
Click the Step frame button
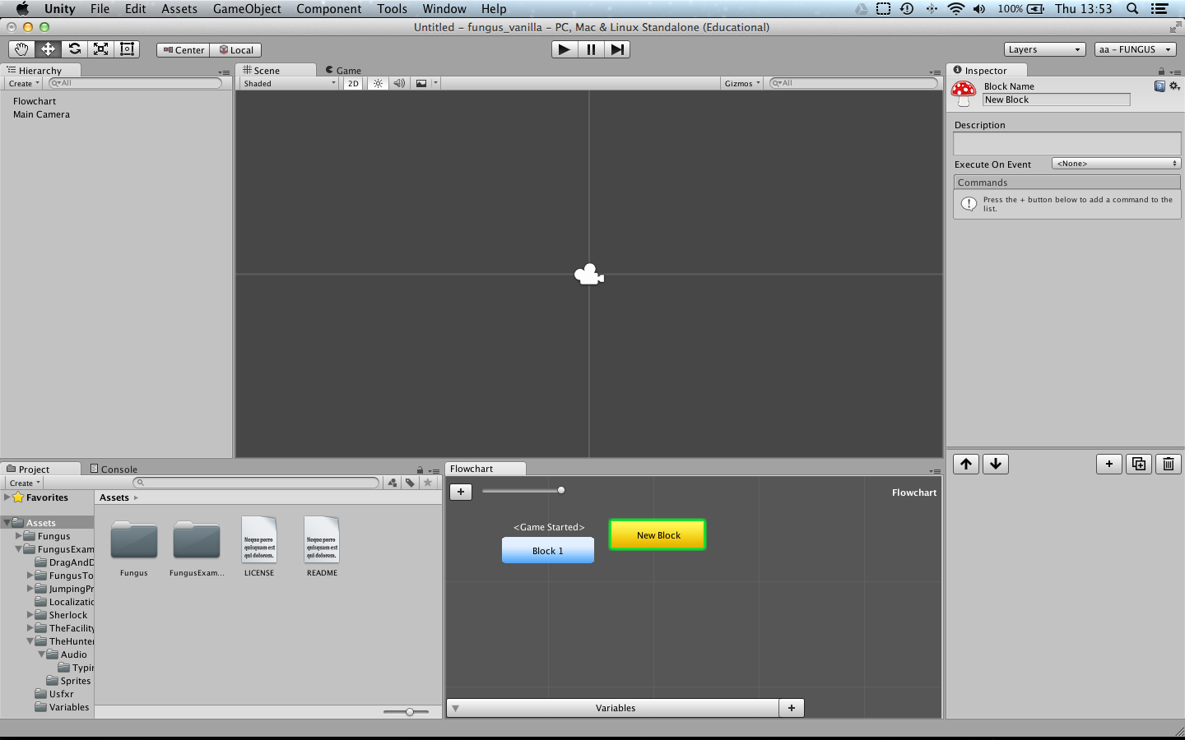click(617, 49)
